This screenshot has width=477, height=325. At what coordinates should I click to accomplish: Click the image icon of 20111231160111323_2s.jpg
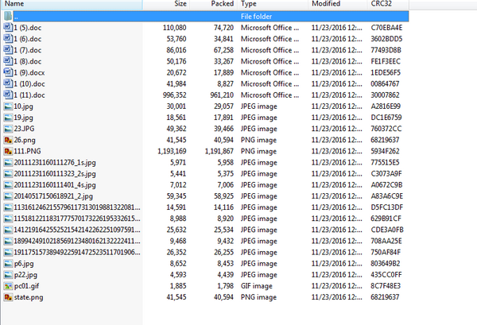(8, 174)
